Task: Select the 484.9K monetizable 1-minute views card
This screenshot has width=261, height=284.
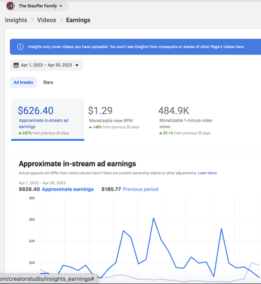Action: (185, 120)
